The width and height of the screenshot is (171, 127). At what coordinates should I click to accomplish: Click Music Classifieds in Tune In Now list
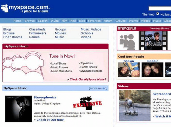(61, 71)
